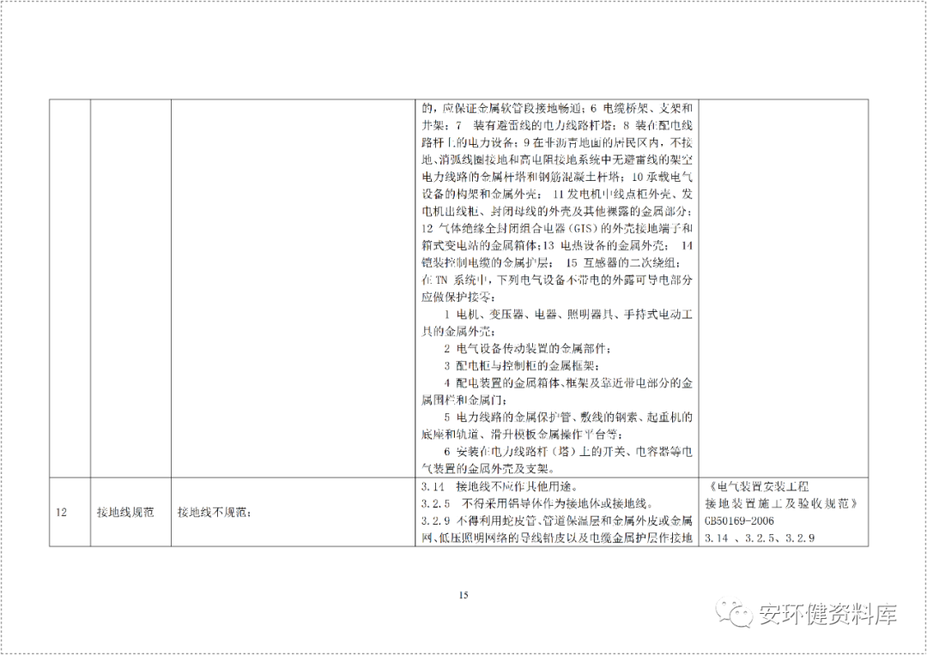Screen dimensions: 927x655
Task: Click the line '应做保护接零:'
Action: click(459, 297)
